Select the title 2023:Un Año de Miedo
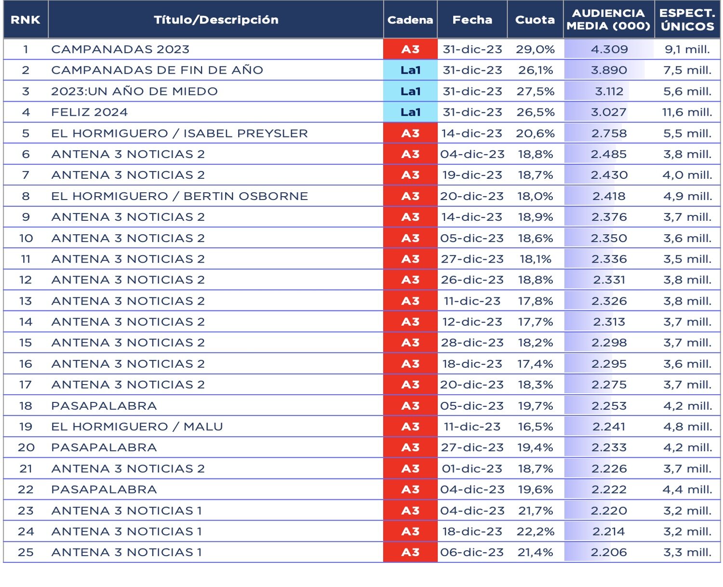 point(134,92)
